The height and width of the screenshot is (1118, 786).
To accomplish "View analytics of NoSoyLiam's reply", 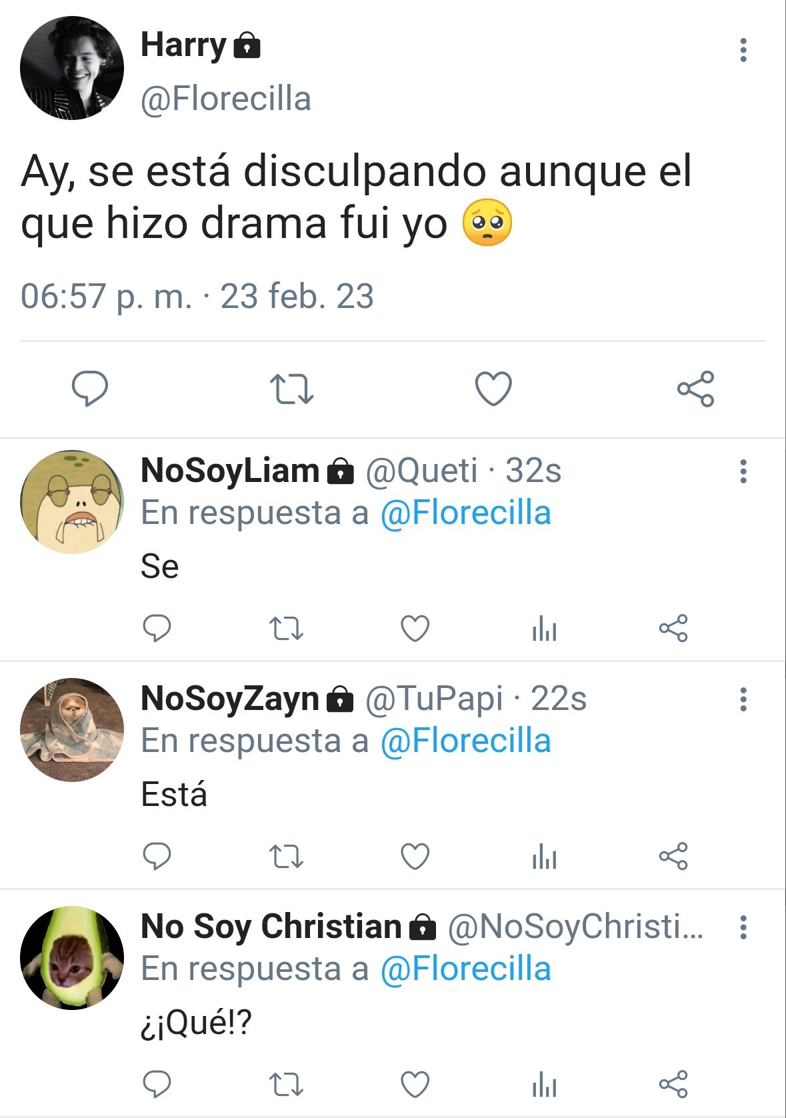I will (544, 628).
